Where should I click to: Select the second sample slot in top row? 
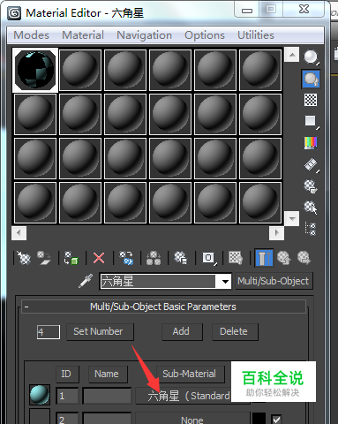(80, 70)
